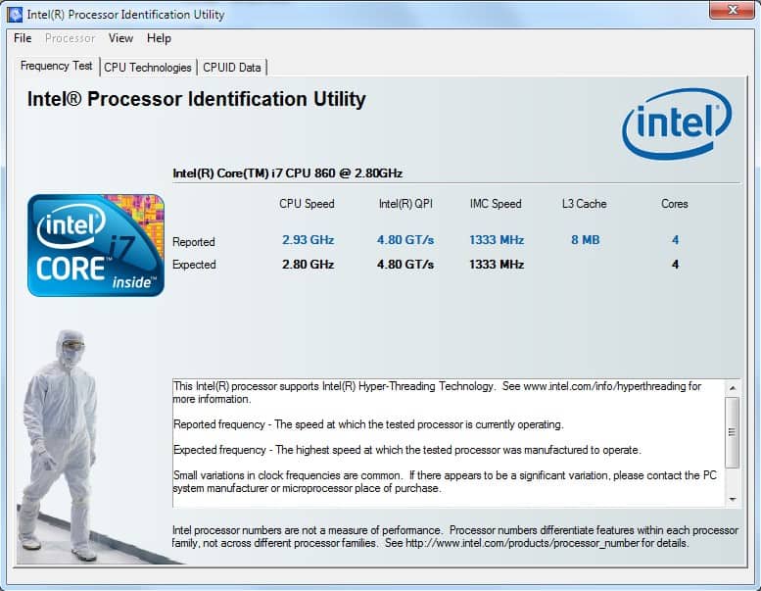The image size is (761, 591).
Task: Click the reported QPI value 4.80 GT/s
Action: (405, 240)
